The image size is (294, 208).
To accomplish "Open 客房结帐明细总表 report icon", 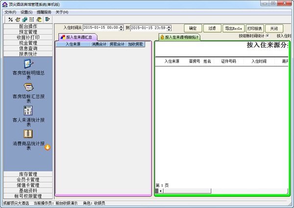I will click(x=28, y=64).
